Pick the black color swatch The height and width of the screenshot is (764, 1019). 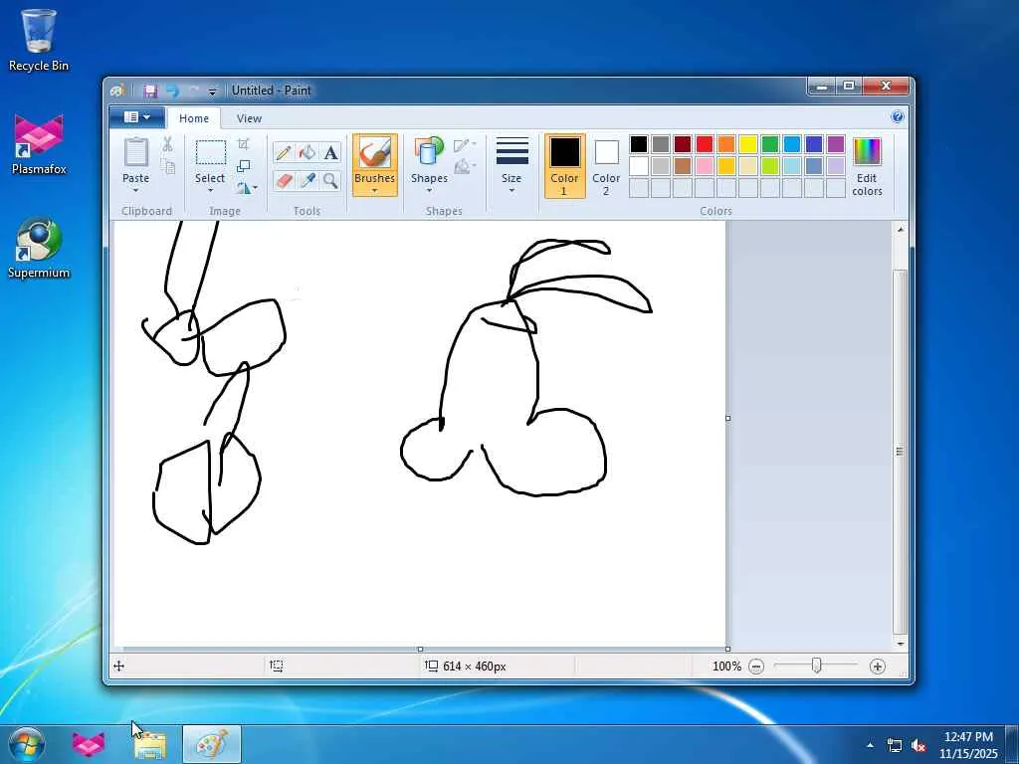(639, 144)
